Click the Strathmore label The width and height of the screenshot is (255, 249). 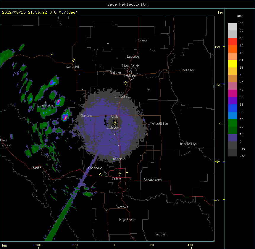153,180
